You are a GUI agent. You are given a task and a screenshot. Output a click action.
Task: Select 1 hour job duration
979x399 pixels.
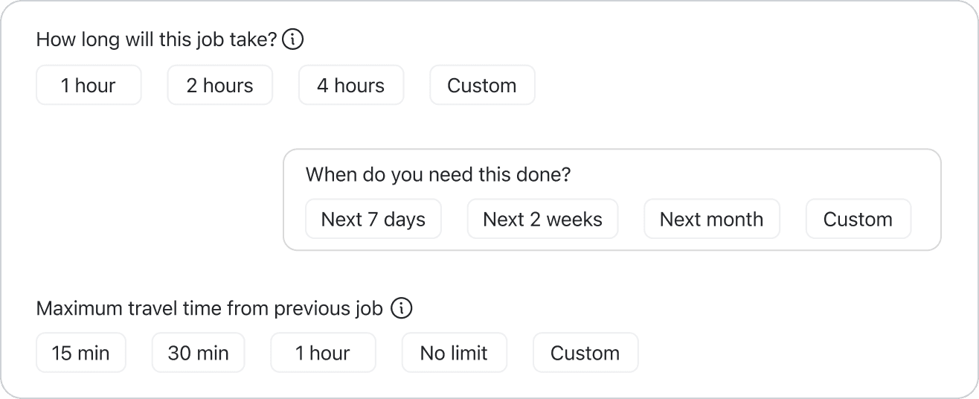(x=89, y=86)
